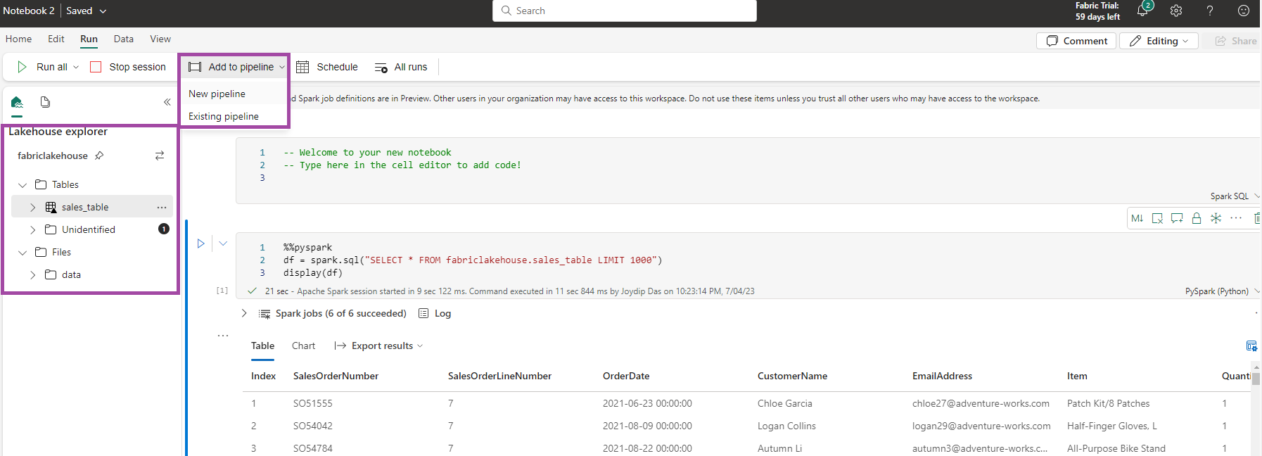The width and height of the screenshot is (1262, 456).
Task: Select New pipeline from menu
Action: [217, 94]
